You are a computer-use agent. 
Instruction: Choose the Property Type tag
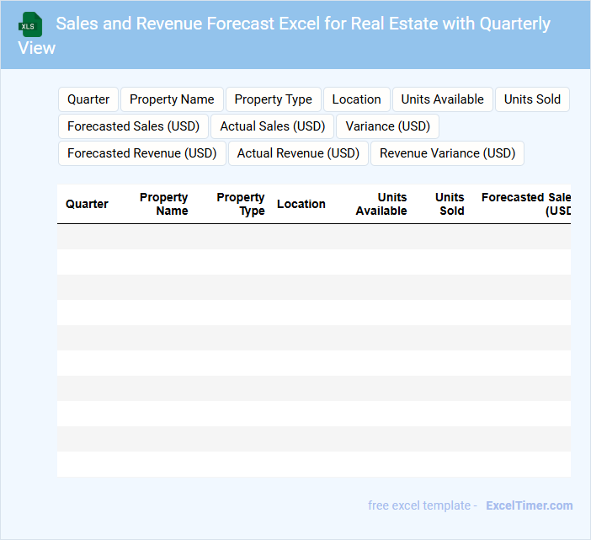pos(273,99)
